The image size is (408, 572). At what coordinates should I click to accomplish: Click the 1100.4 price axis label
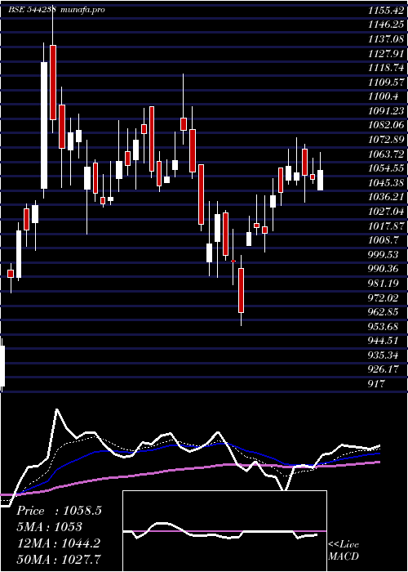(383, 96)
